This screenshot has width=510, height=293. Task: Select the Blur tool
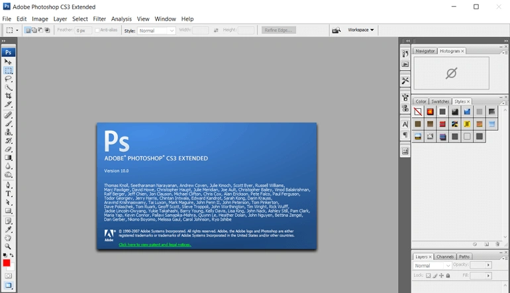click(8, 166)
